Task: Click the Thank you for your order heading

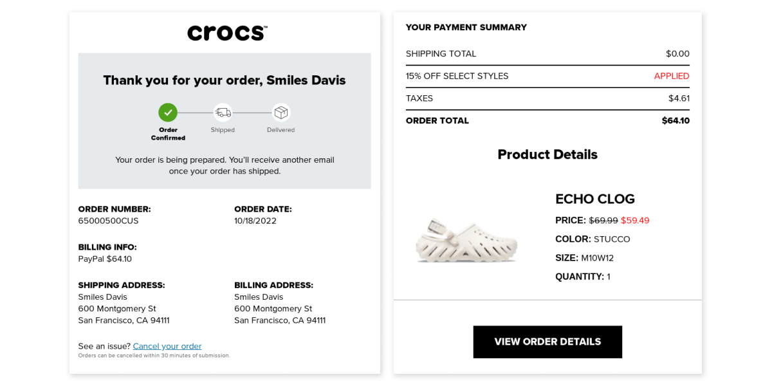Action: click(x=225, y=80)
